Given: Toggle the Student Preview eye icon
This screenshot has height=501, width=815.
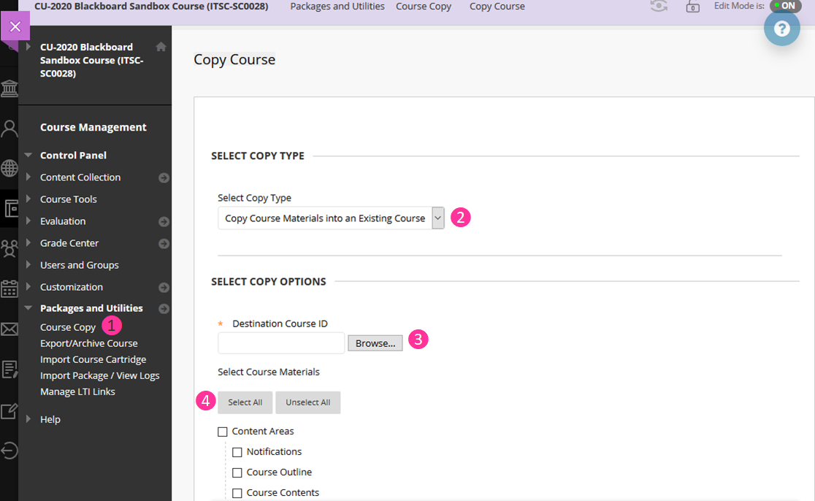Looking at the screenshot, I should click(x=659, y=7).
